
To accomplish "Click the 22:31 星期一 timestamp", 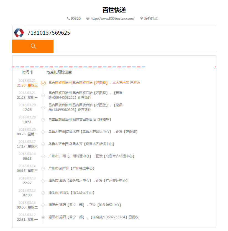I will (27, 220).
